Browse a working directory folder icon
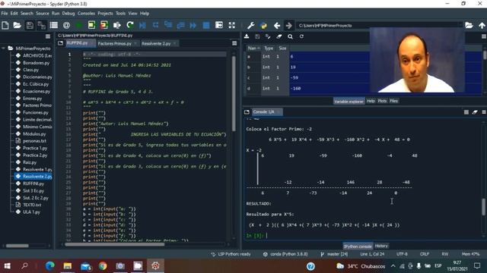The height and width of the screenshot is (273, 487). click(469, 25)
